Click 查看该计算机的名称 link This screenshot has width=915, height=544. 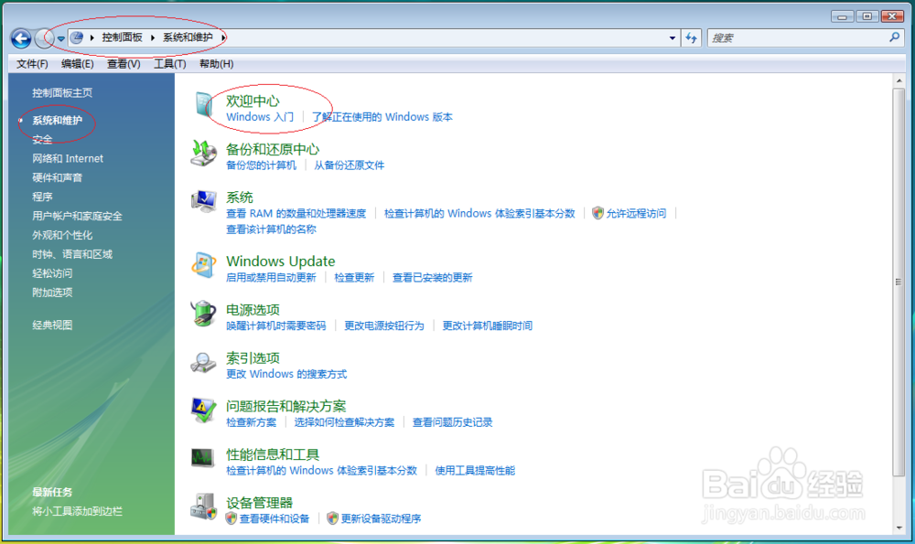pyautogui.click(x=271, y=229)
